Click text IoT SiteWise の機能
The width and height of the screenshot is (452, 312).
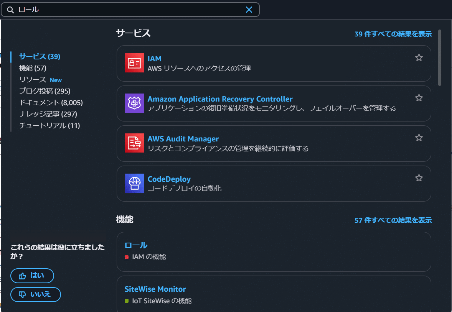(162, 301)
